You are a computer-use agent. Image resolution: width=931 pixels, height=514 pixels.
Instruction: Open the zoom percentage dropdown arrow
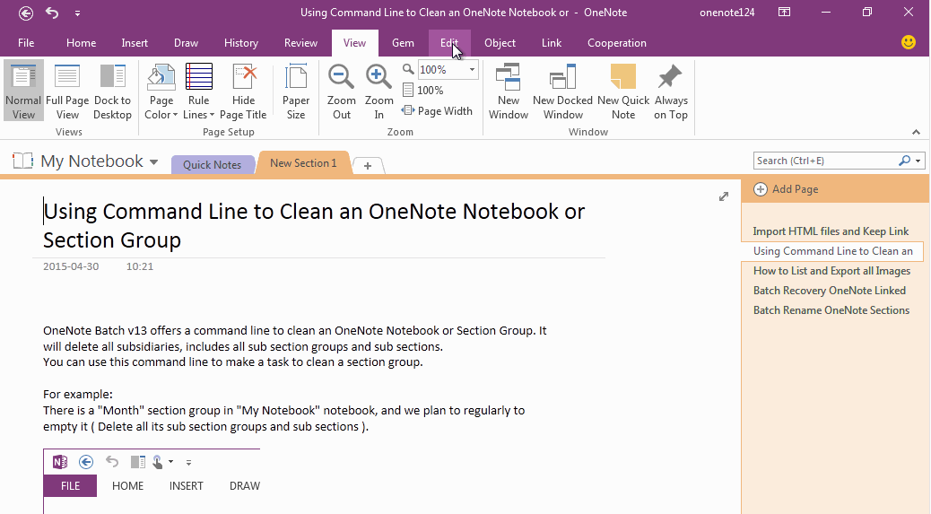coord(472,69)
